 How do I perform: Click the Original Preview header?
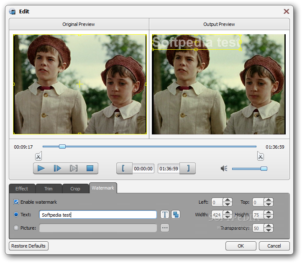pyautogui.click(x=79, y=24)
